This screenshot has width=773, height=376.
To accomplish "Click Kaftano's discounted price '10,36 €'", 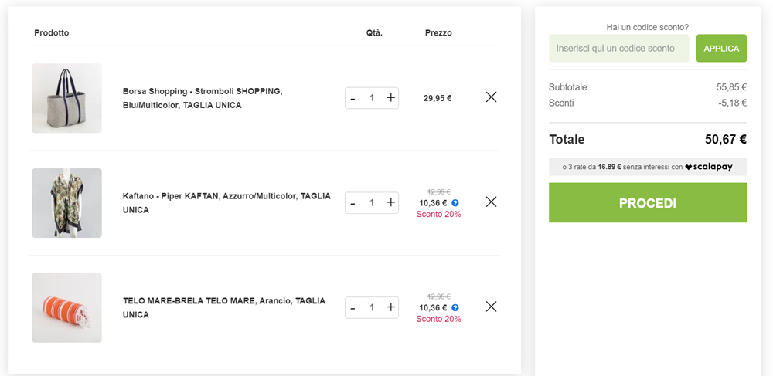I will point(433,203).
